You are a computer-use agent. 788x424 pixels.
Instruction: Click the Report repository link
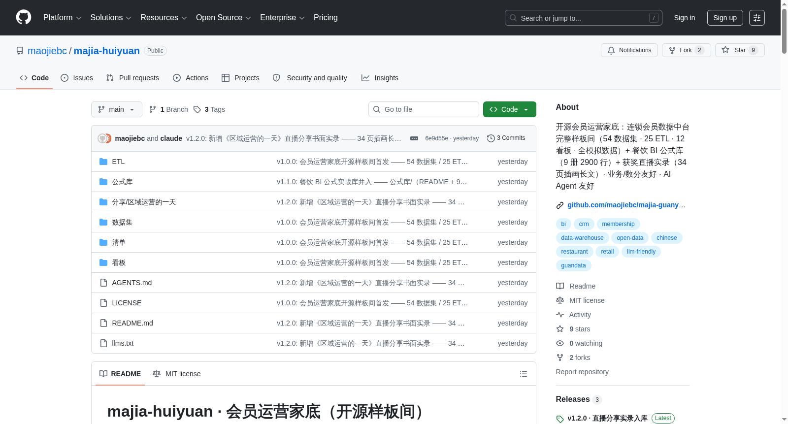point(582,372)
